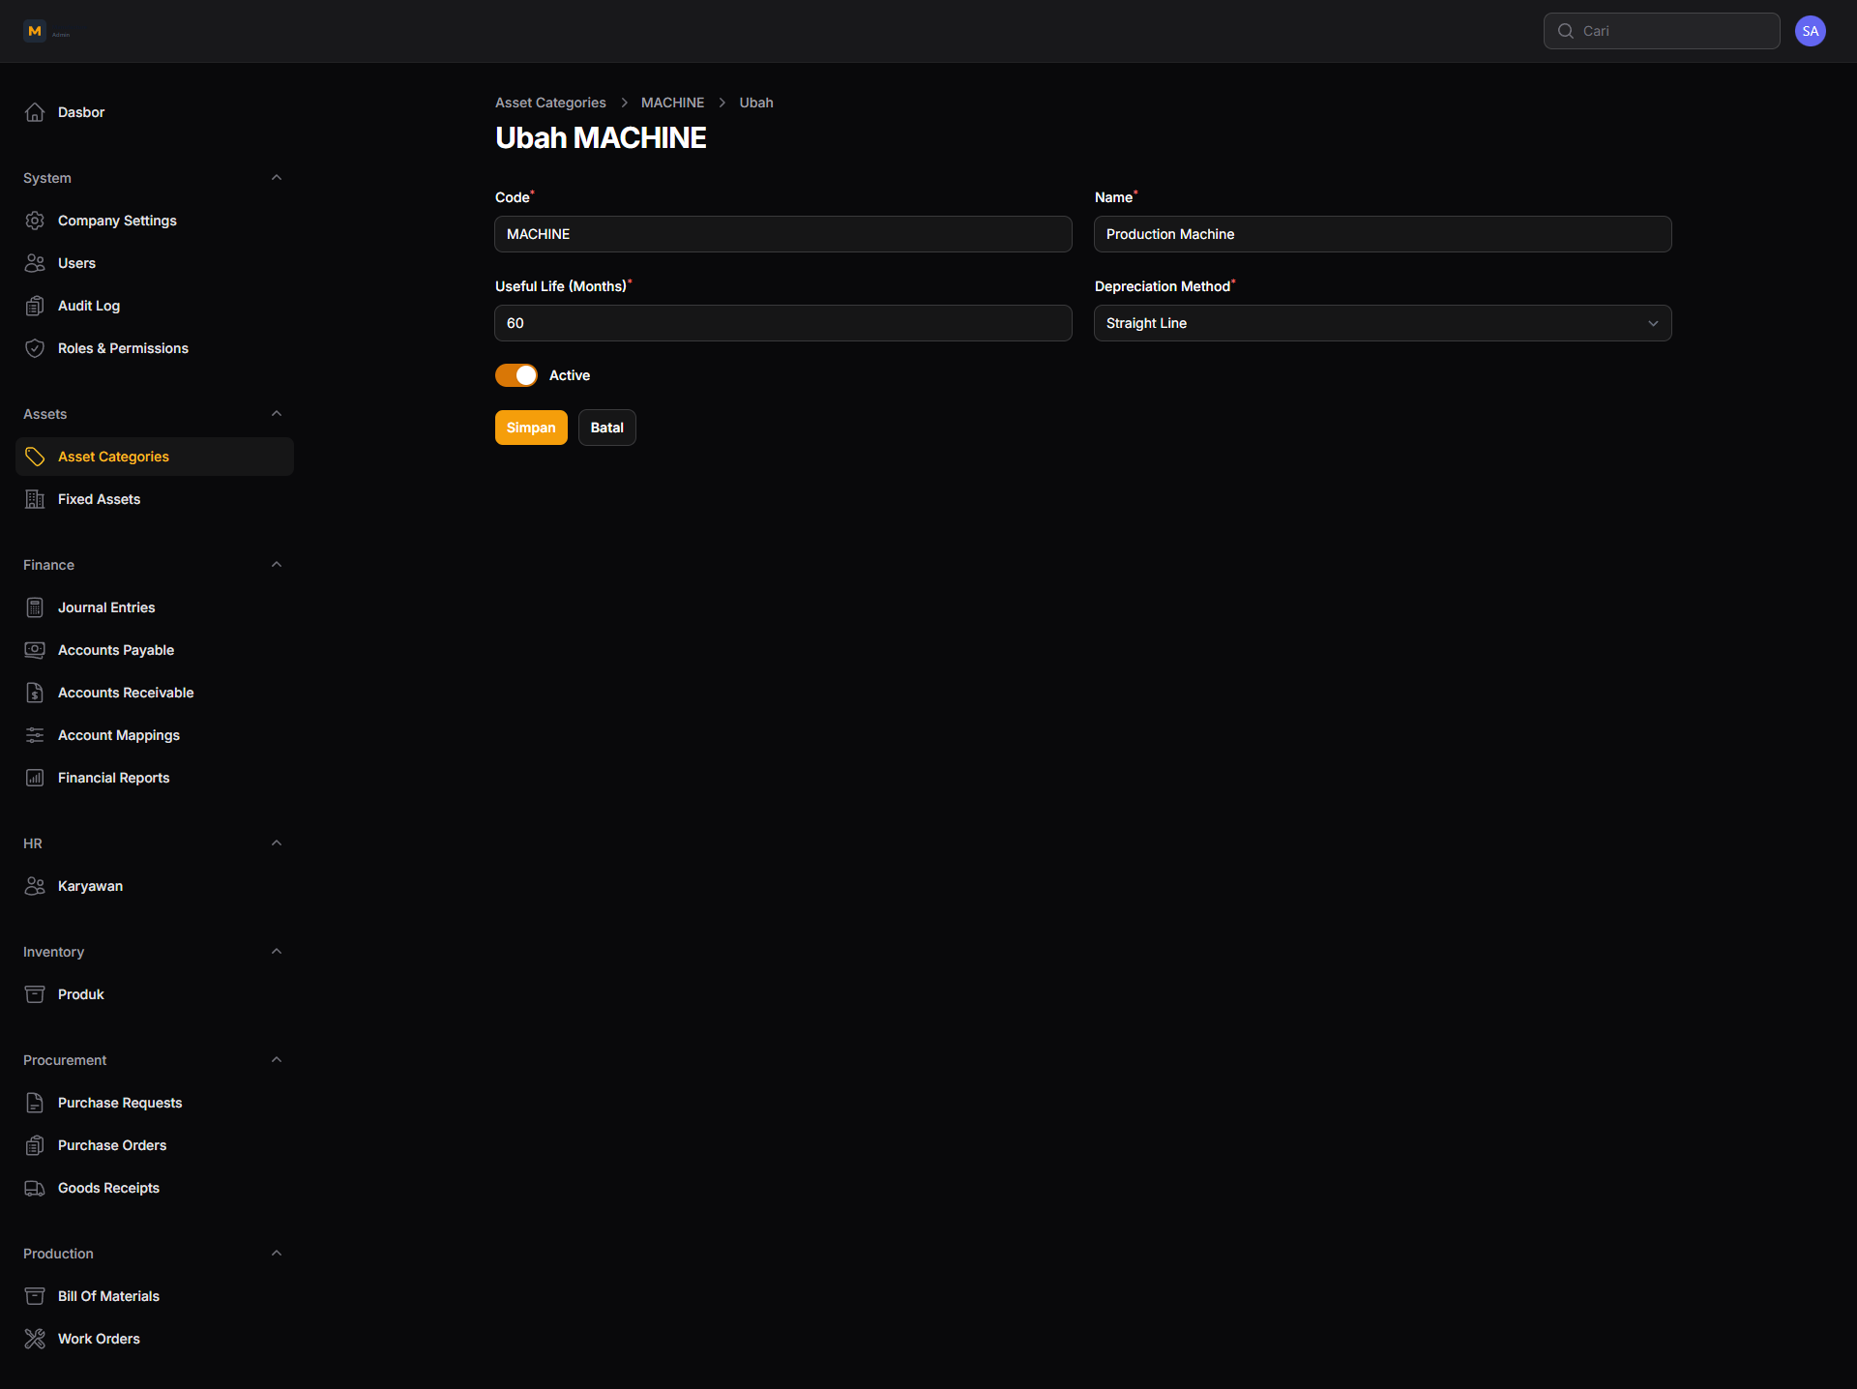1857x1389 pixels.
Task: Select Fixed Assets in sidebar
Action: coord(155,499)
